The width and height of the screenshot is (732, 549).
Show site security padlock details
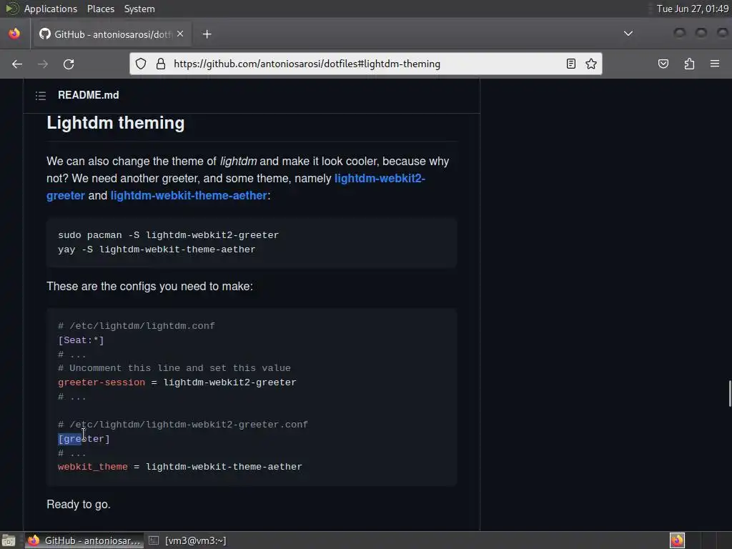pyautogui.click(x=161, y=64)
